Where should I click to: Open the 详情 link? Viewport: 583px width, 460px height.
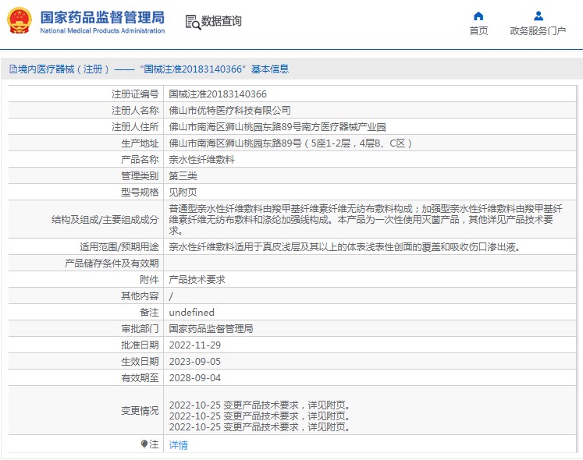[179, 444]
